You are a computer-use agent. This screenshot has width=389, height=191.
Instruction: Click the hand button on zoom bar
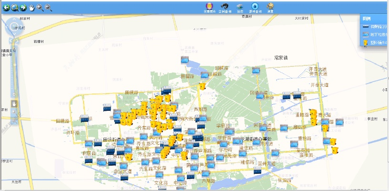[15, 103]
